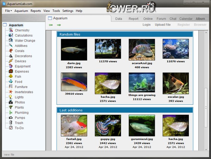Click the Fish icon in sidebar

coord(11,77)
